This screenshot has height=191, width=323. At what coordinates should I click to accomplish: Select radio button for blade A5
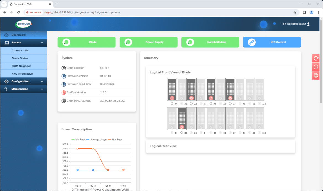[211, 103]
